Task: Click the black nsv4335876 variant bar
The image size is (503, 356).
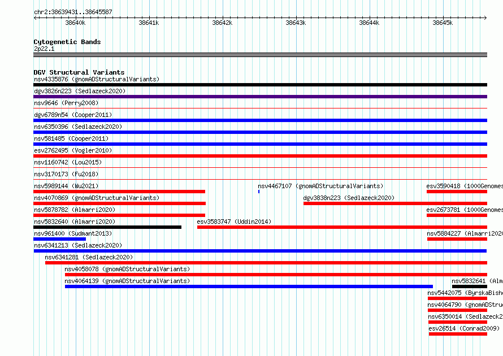Action: (260, 85)
